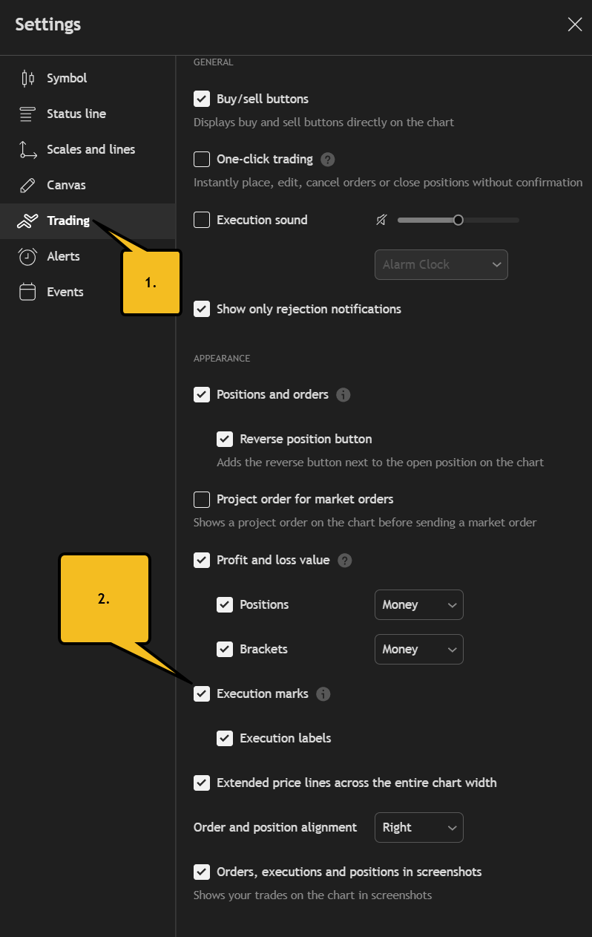Open the Brackets Money dropdown

pos(419,649)
